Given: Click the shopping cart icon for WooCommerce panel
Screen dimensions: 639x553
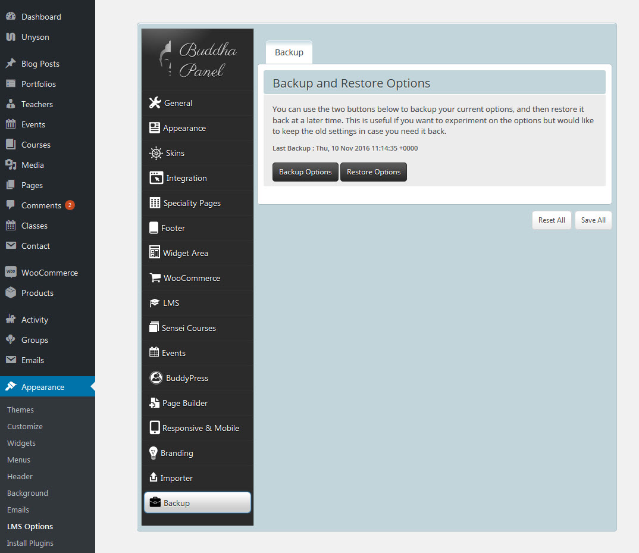Looking at the screenshot, I should tap(155, 278).
